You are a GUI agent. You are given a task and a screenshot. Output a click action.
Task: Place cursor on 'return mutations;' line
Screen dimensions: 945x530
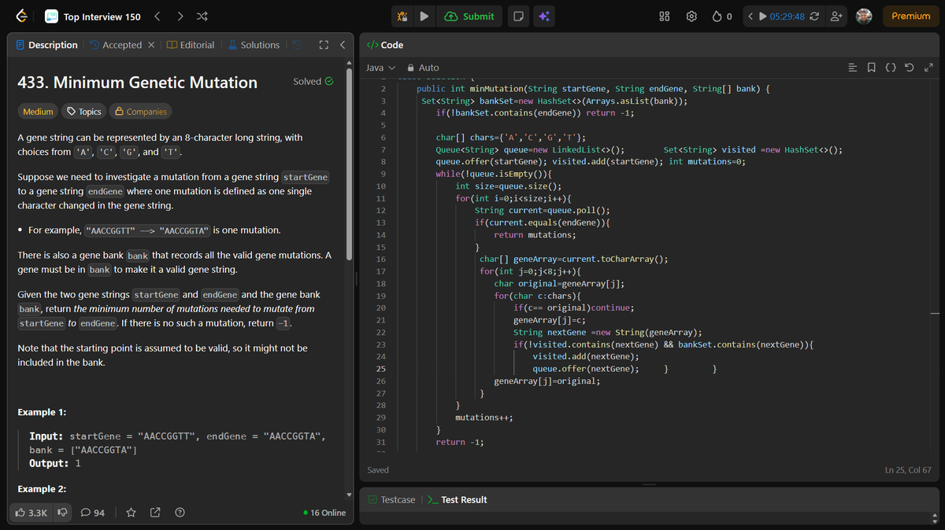[x=535, y=235]
